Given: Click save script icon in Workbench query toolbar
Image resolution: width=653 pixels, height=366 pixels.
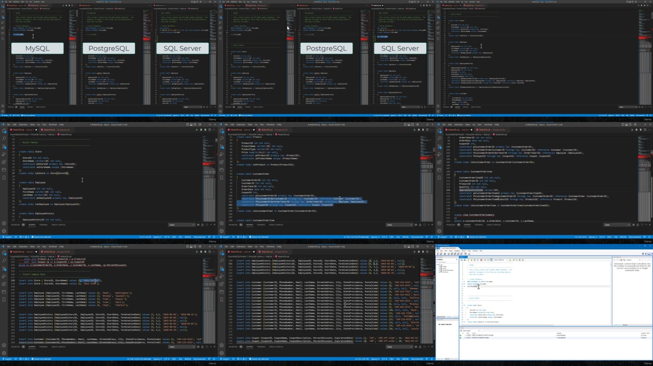Looking at the screenshot, I should tap(464, 260).
